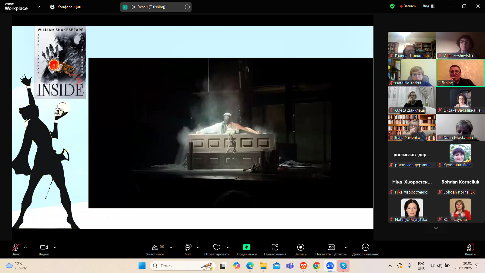The image size is (485, 273).
Task: Open the More options ellipsis icon
Action: [x=366, y=248]
